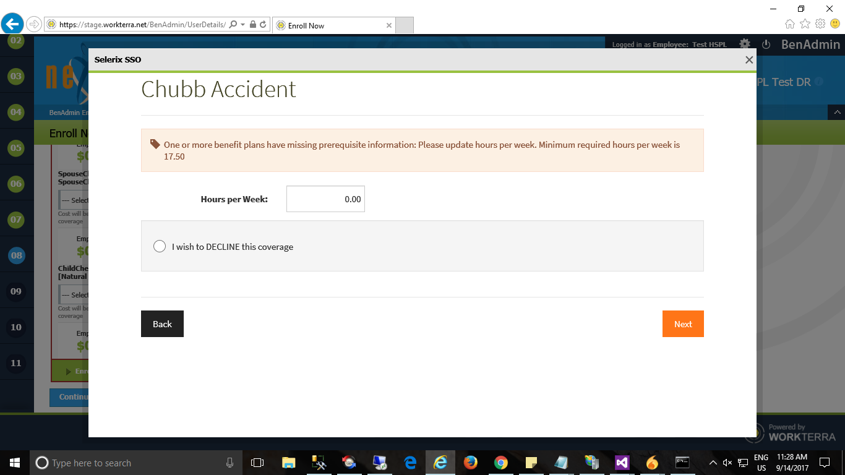Open File Explorer from the taskbar
The image size is (845, 475).
pyautogui.click(x=289, y=463)
